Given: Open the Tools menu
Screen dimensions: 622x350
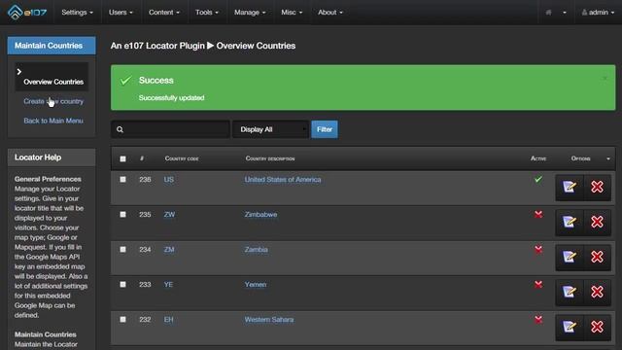Looking at the screenshot, I should pos(207,13).
